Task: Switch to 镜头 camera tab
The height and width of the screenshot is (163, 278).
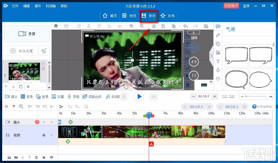Action: click(11, 97)
